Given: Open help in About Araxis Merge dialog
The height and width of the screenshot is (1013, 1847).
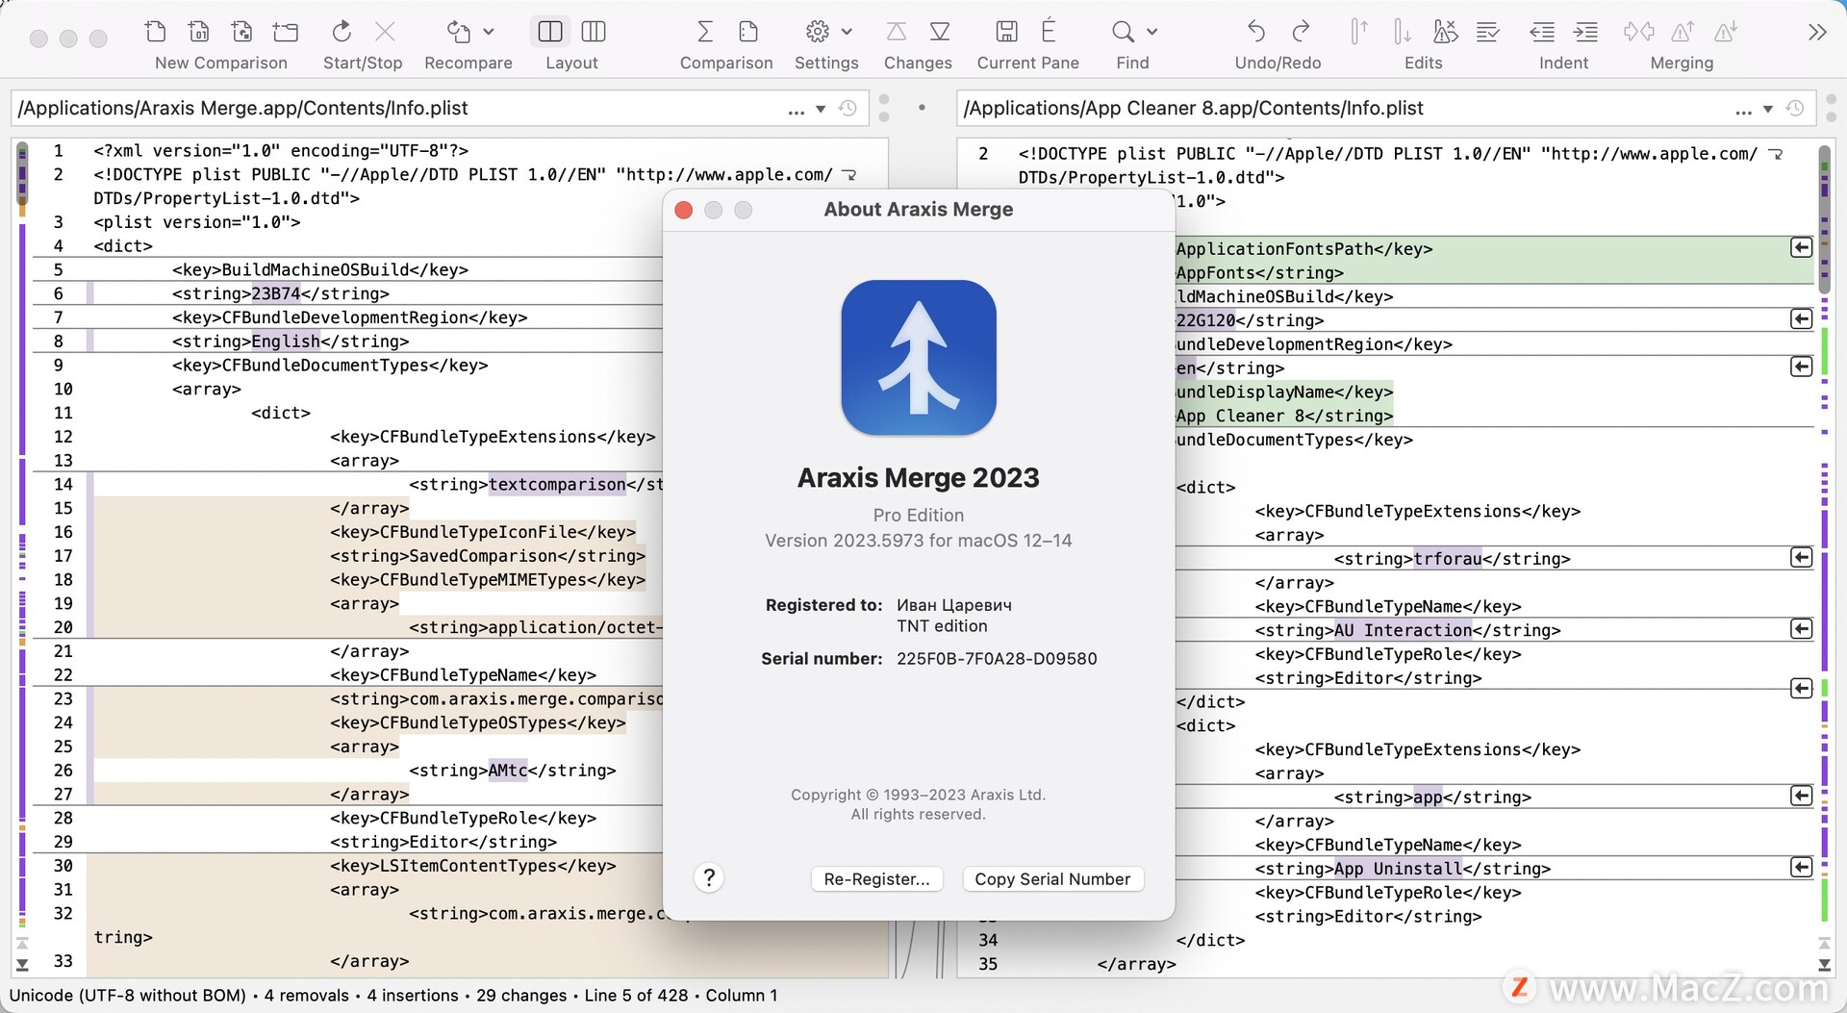Looking at the screenshot, I should (x=709, y=877).
